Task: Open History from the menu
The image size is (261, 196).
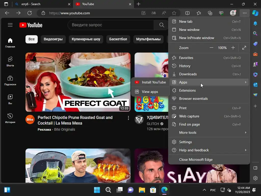Action: click(x=209, y=66)
